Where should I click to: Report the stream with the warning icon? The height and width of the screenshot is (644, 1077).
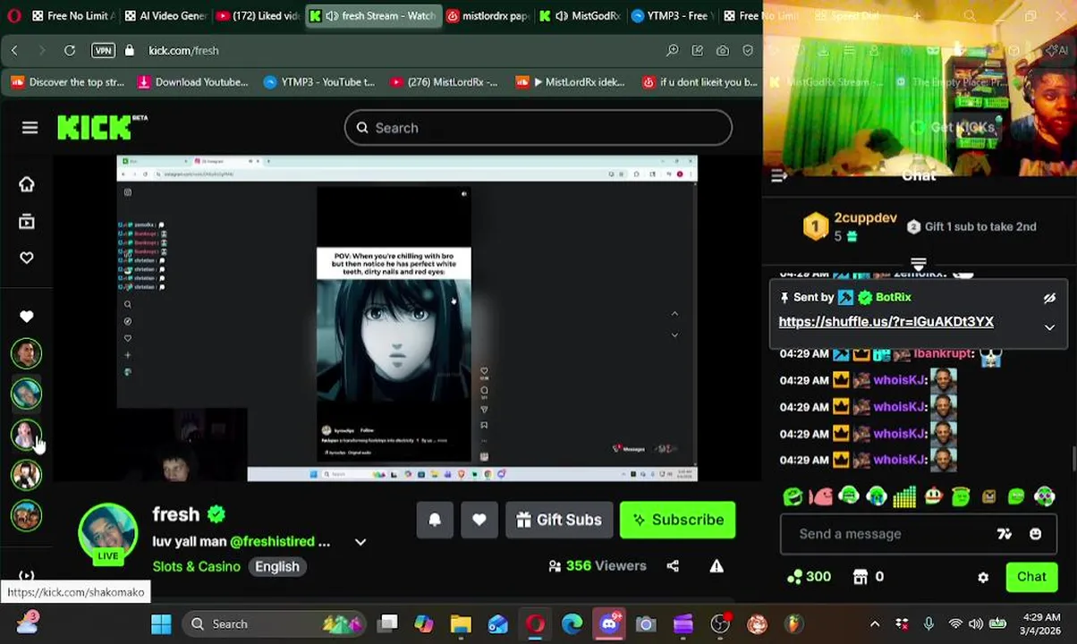(717, 565)
